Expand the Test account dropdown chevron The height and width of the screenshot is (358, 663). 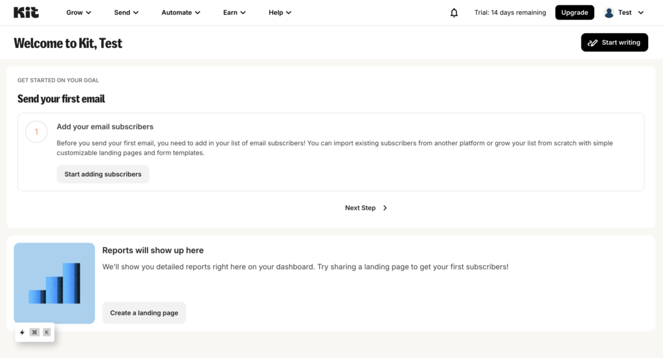[640, 13]
